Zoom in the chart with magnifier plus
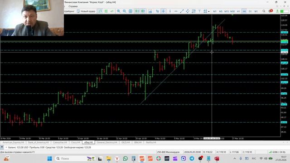Image resolution: width=290 pixels, height=163 pixels. [x=119, y=11]
